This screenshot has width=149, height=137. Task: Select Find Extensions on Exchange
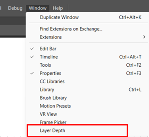[89, 29]
